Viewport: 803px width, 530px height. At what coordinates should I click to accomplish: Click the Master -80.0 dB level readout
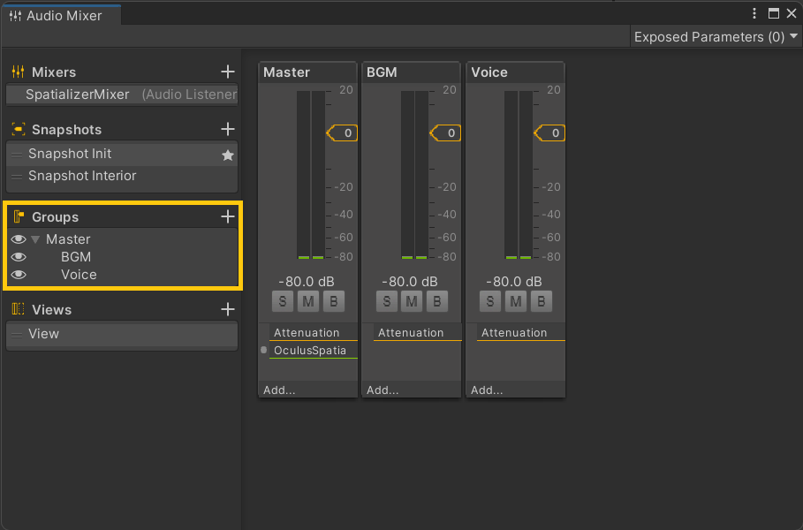[307, 282]
